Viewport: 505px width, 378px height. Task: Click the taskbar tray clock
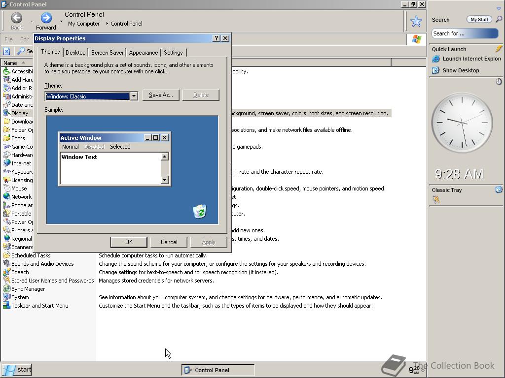[x=414, y=370]
